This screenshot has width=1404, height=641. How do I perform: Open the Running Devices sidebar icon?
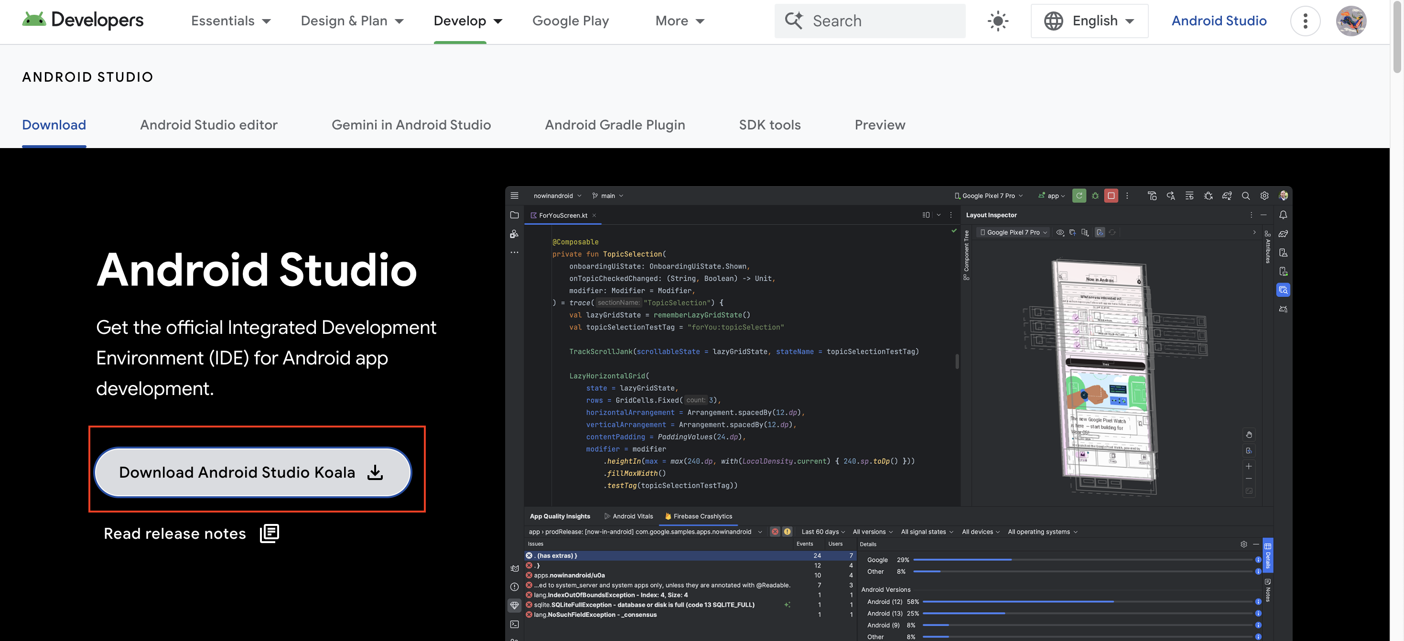pos(1283,271)
